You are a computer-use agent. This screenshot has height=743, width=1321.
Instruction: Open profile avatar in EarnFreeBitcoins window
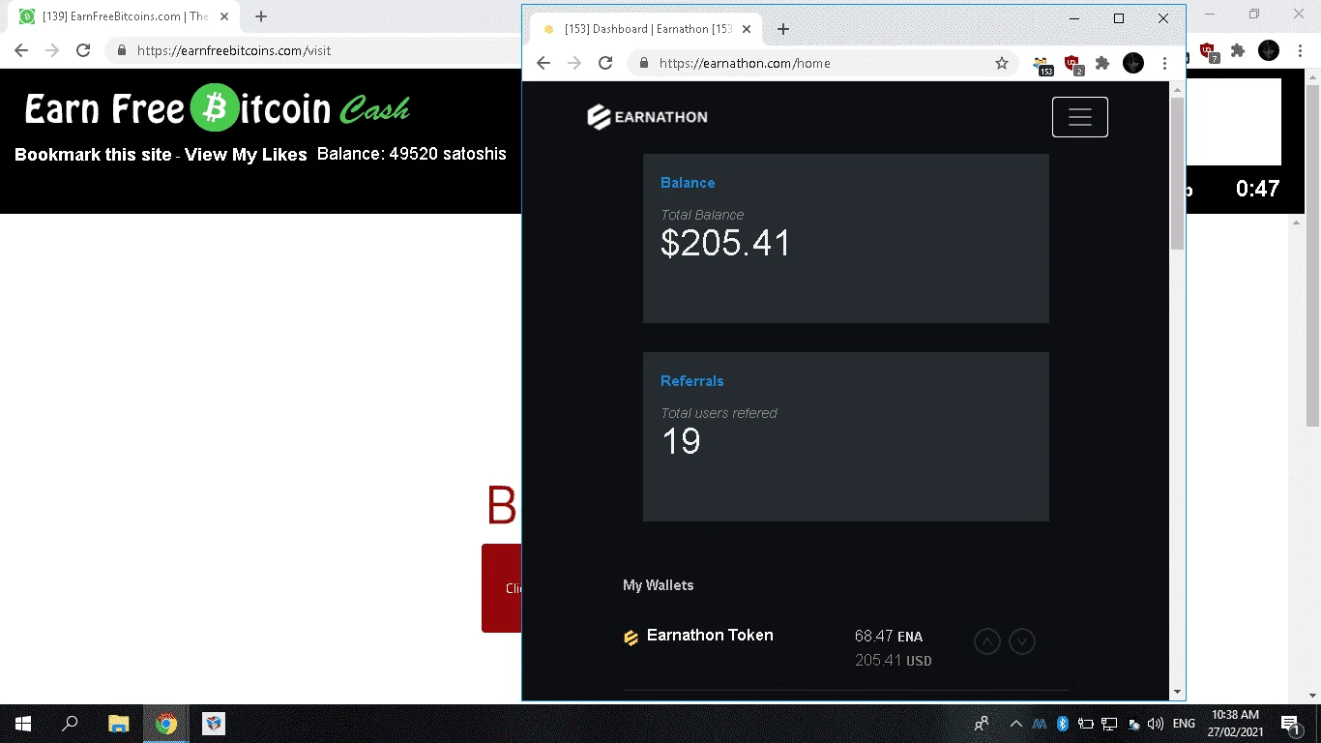pos(1269,50)
